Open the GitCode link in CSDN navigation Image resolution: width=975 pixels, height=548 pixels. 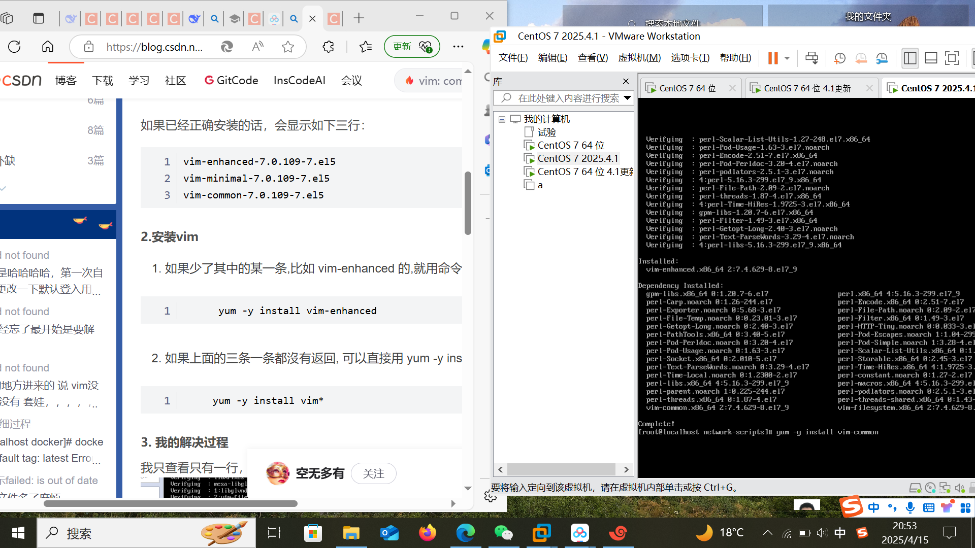coord(231,81)
